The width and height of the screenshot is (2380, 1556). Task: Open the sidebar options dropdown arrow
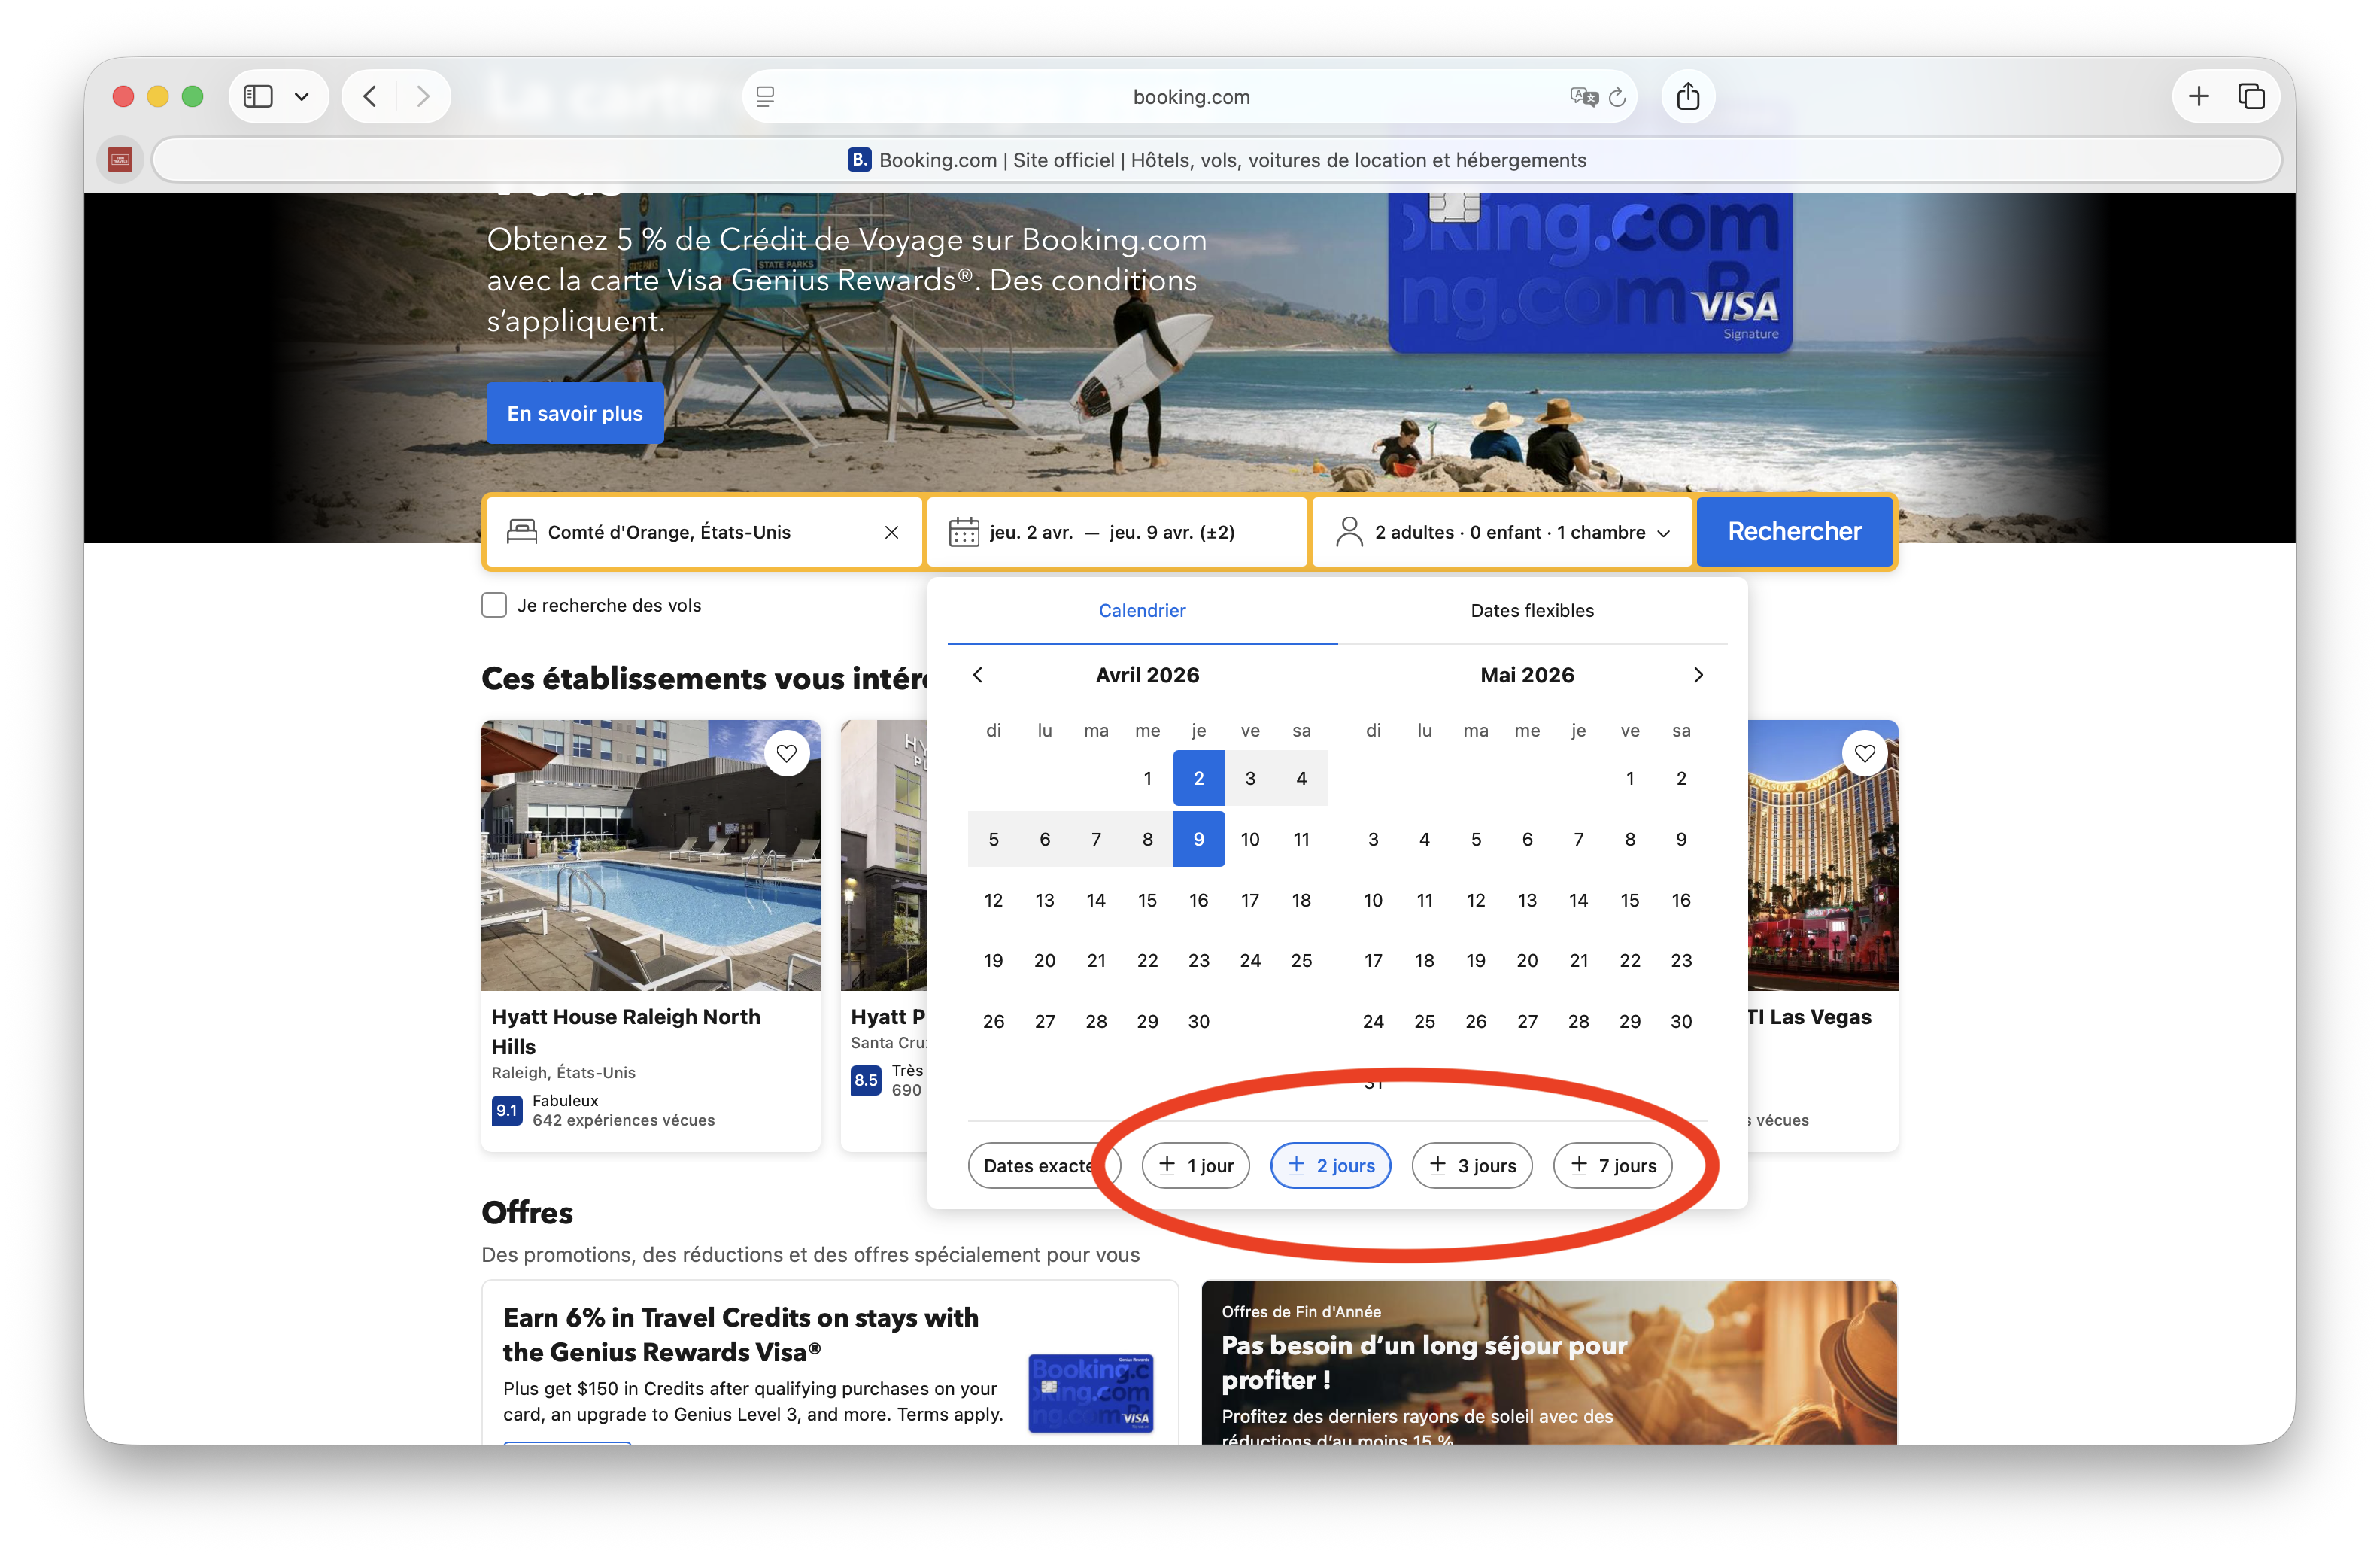tap(301, 97)
